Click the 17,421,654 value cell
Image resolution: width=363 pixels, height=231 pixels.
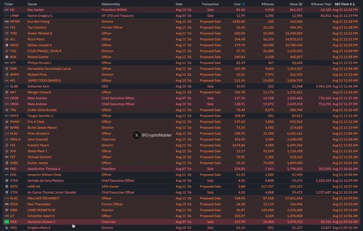click(294, 198)
